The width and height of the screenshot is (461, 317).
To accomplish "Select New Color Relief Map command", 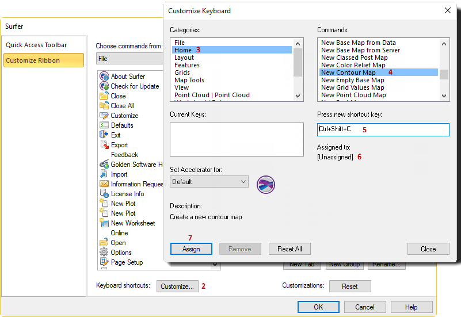I will [x=379, y=65].
